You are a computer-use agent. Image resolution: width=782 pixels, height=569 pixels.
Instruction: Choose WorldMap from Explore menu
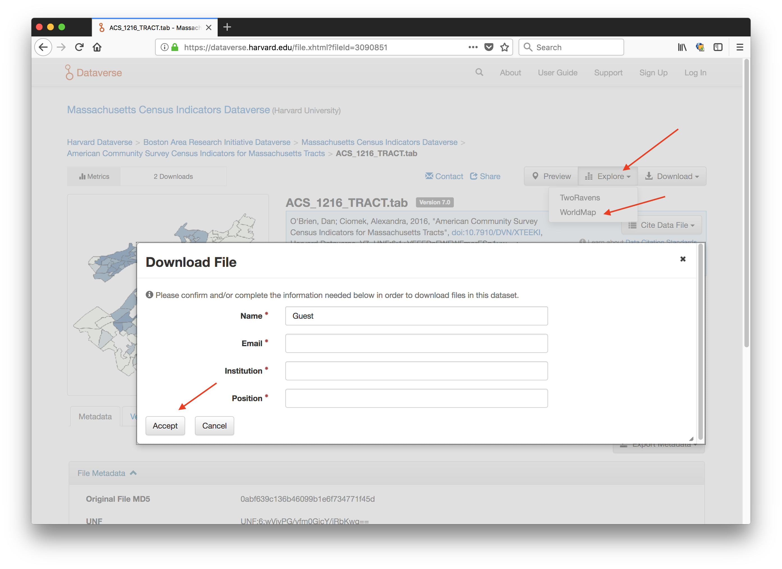tap(578, 212)
